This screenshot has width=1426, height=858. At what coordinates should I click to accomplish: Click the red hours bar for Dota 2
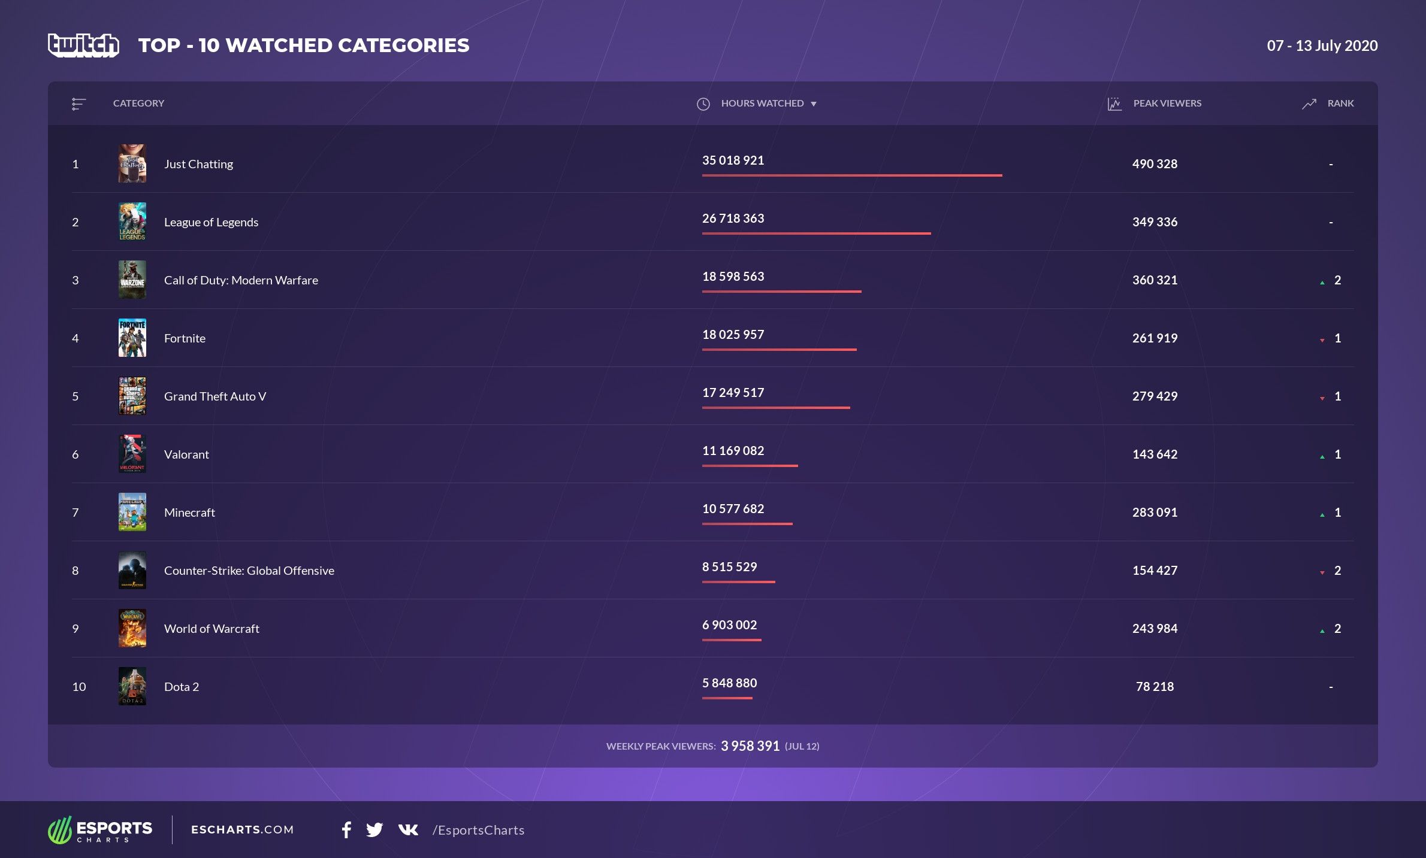click(x=727, y=698)
